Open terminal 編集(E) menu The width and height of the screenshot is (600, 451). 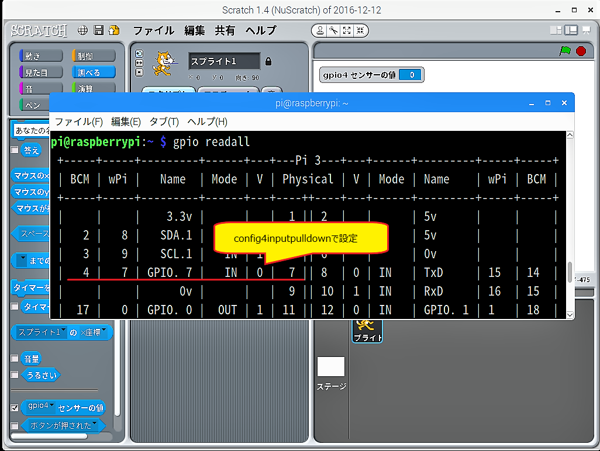coord(126,122)
